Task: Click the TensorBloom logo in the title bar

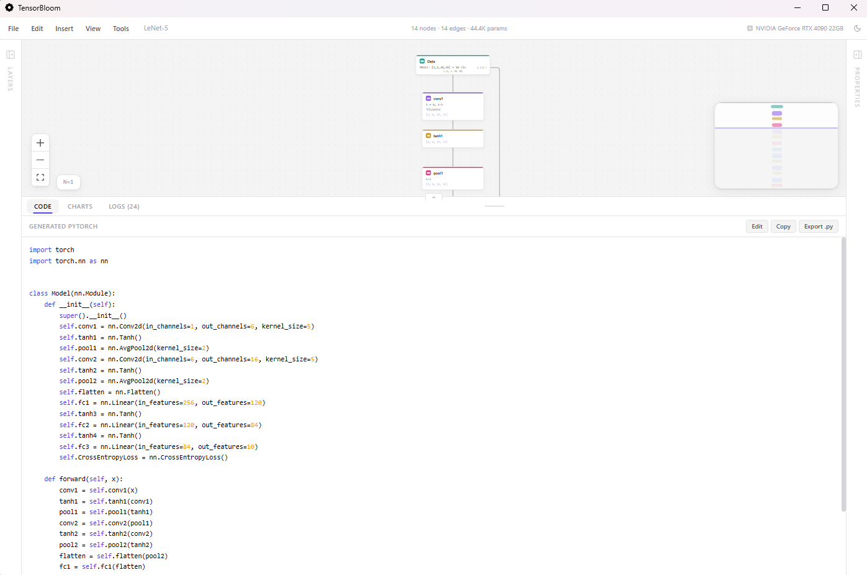Action: [x=9, y=8]
